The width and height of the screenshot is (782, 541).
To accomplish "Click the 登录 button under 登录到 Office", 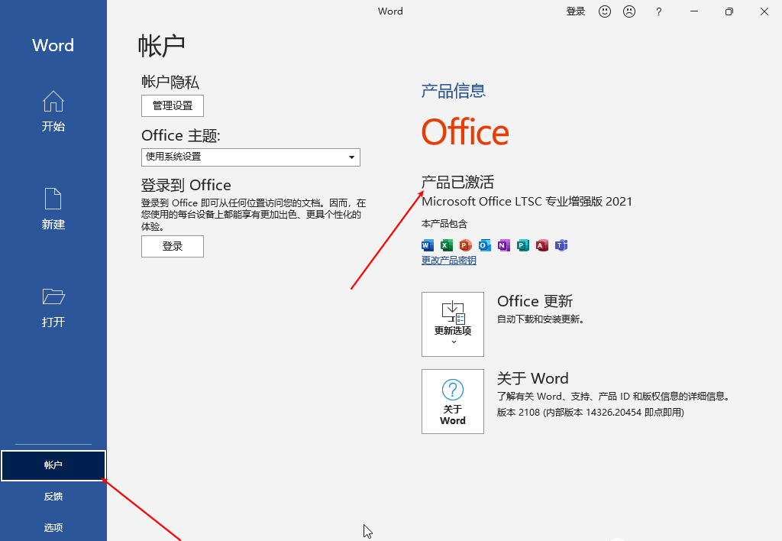I will (172, 246).
